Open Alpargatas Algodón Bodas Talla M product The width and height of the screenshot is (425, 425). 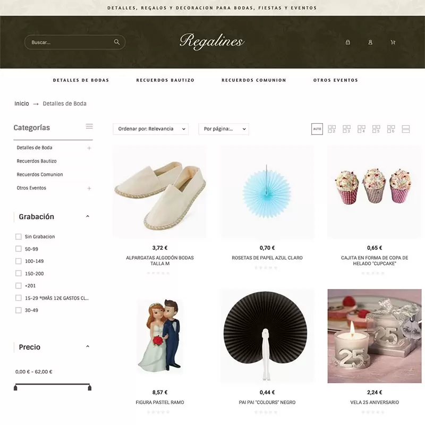pyautogui.click(x=160, y=260)
